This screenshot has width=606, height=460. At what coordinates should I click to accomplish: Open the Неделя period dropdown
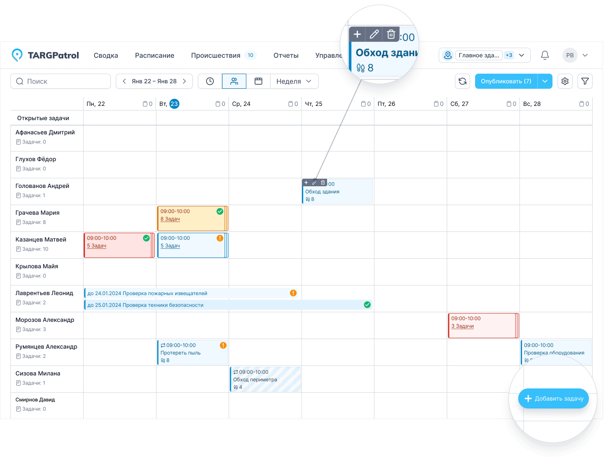click(294, 81)
